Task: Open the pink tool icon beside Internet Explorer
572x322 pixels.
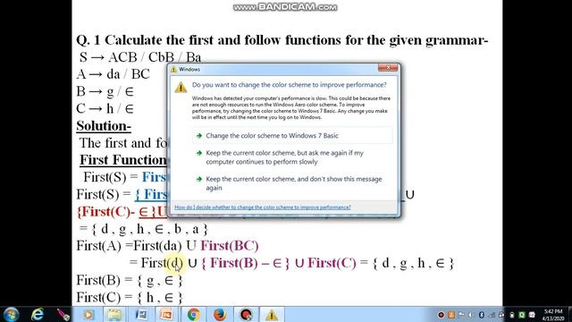Action: point(63,314)
